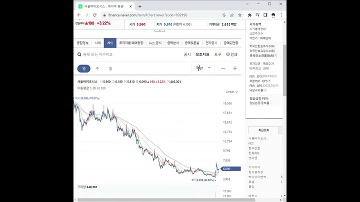Open 한라IMS from recent list
Image resolution: width=360 pixels, height=202 pixels.
pyautogui.click(x=253, y=153)
